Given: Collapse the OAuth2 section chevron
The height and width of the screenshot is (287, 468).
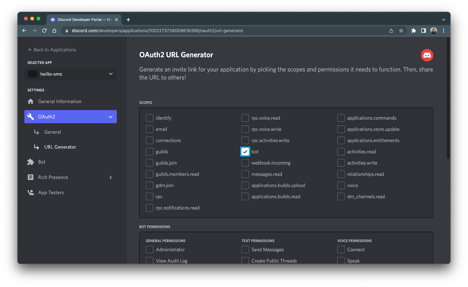Looking at the screenshot, I should coord(111,117).
